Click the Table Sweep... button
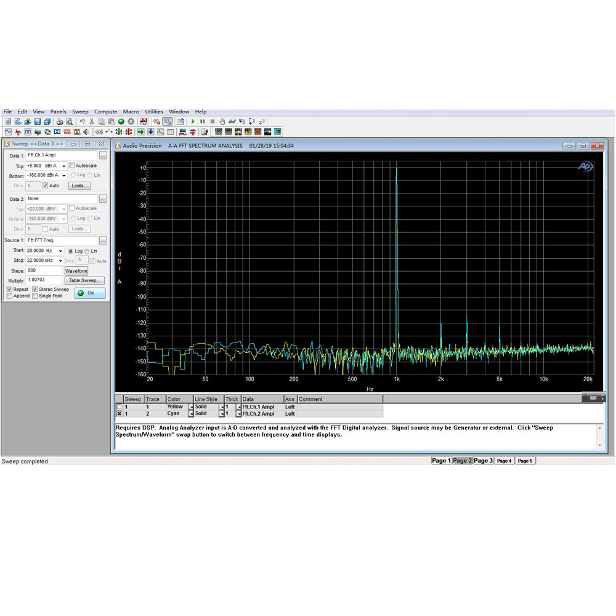616x616 pixels. (x=86, y=280)
